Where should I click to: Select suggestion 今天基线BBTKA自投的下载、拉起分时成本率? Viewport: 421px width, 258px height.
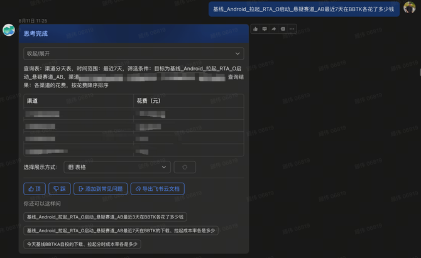coord(83,244)
